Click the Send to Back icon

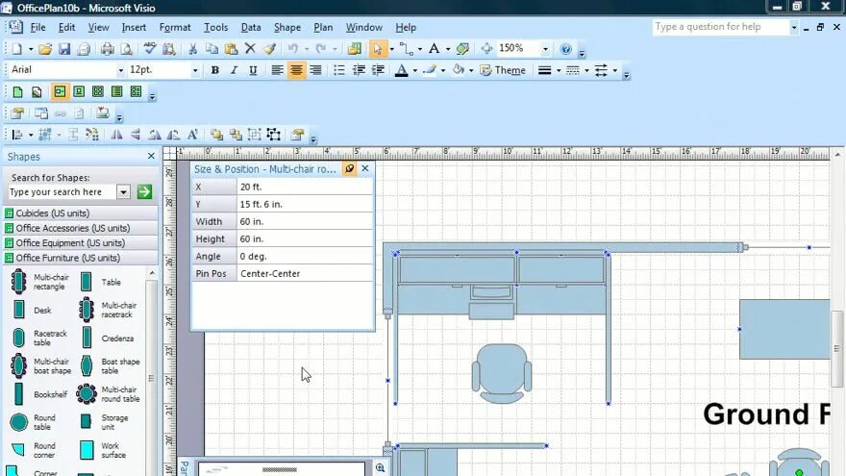click(236, 135)
